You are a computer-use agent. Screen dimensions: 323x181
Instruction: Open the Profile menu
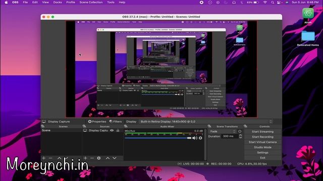(71, 3)
